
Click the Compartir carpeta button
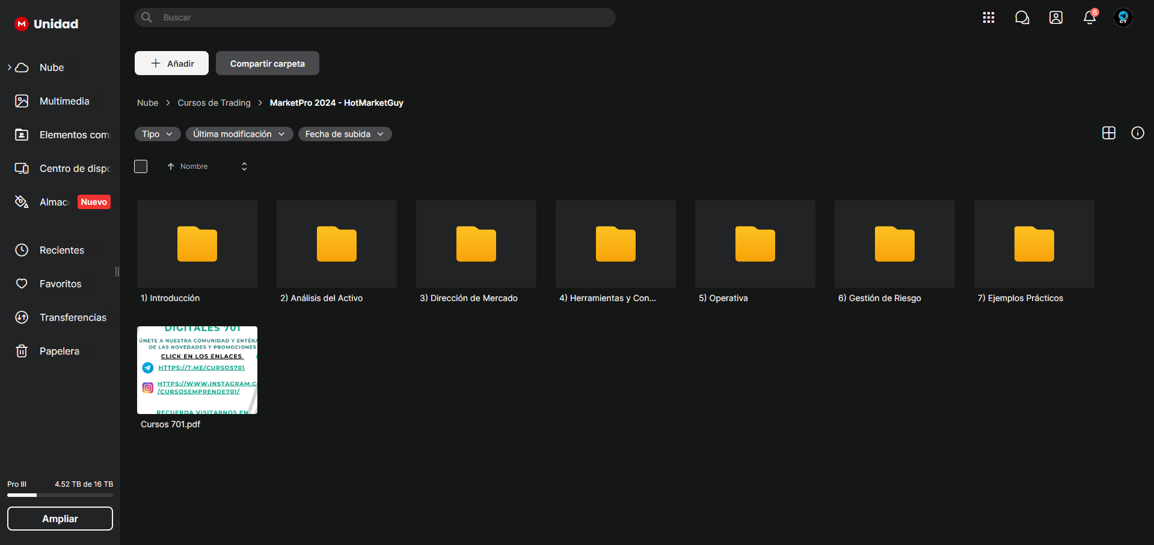point(268,63)
